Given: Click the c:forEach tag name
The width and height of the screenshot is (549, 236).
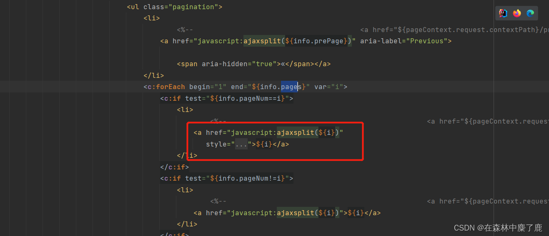Looking at the screenshot, I should pyautogui.click(x=166, y=87).
